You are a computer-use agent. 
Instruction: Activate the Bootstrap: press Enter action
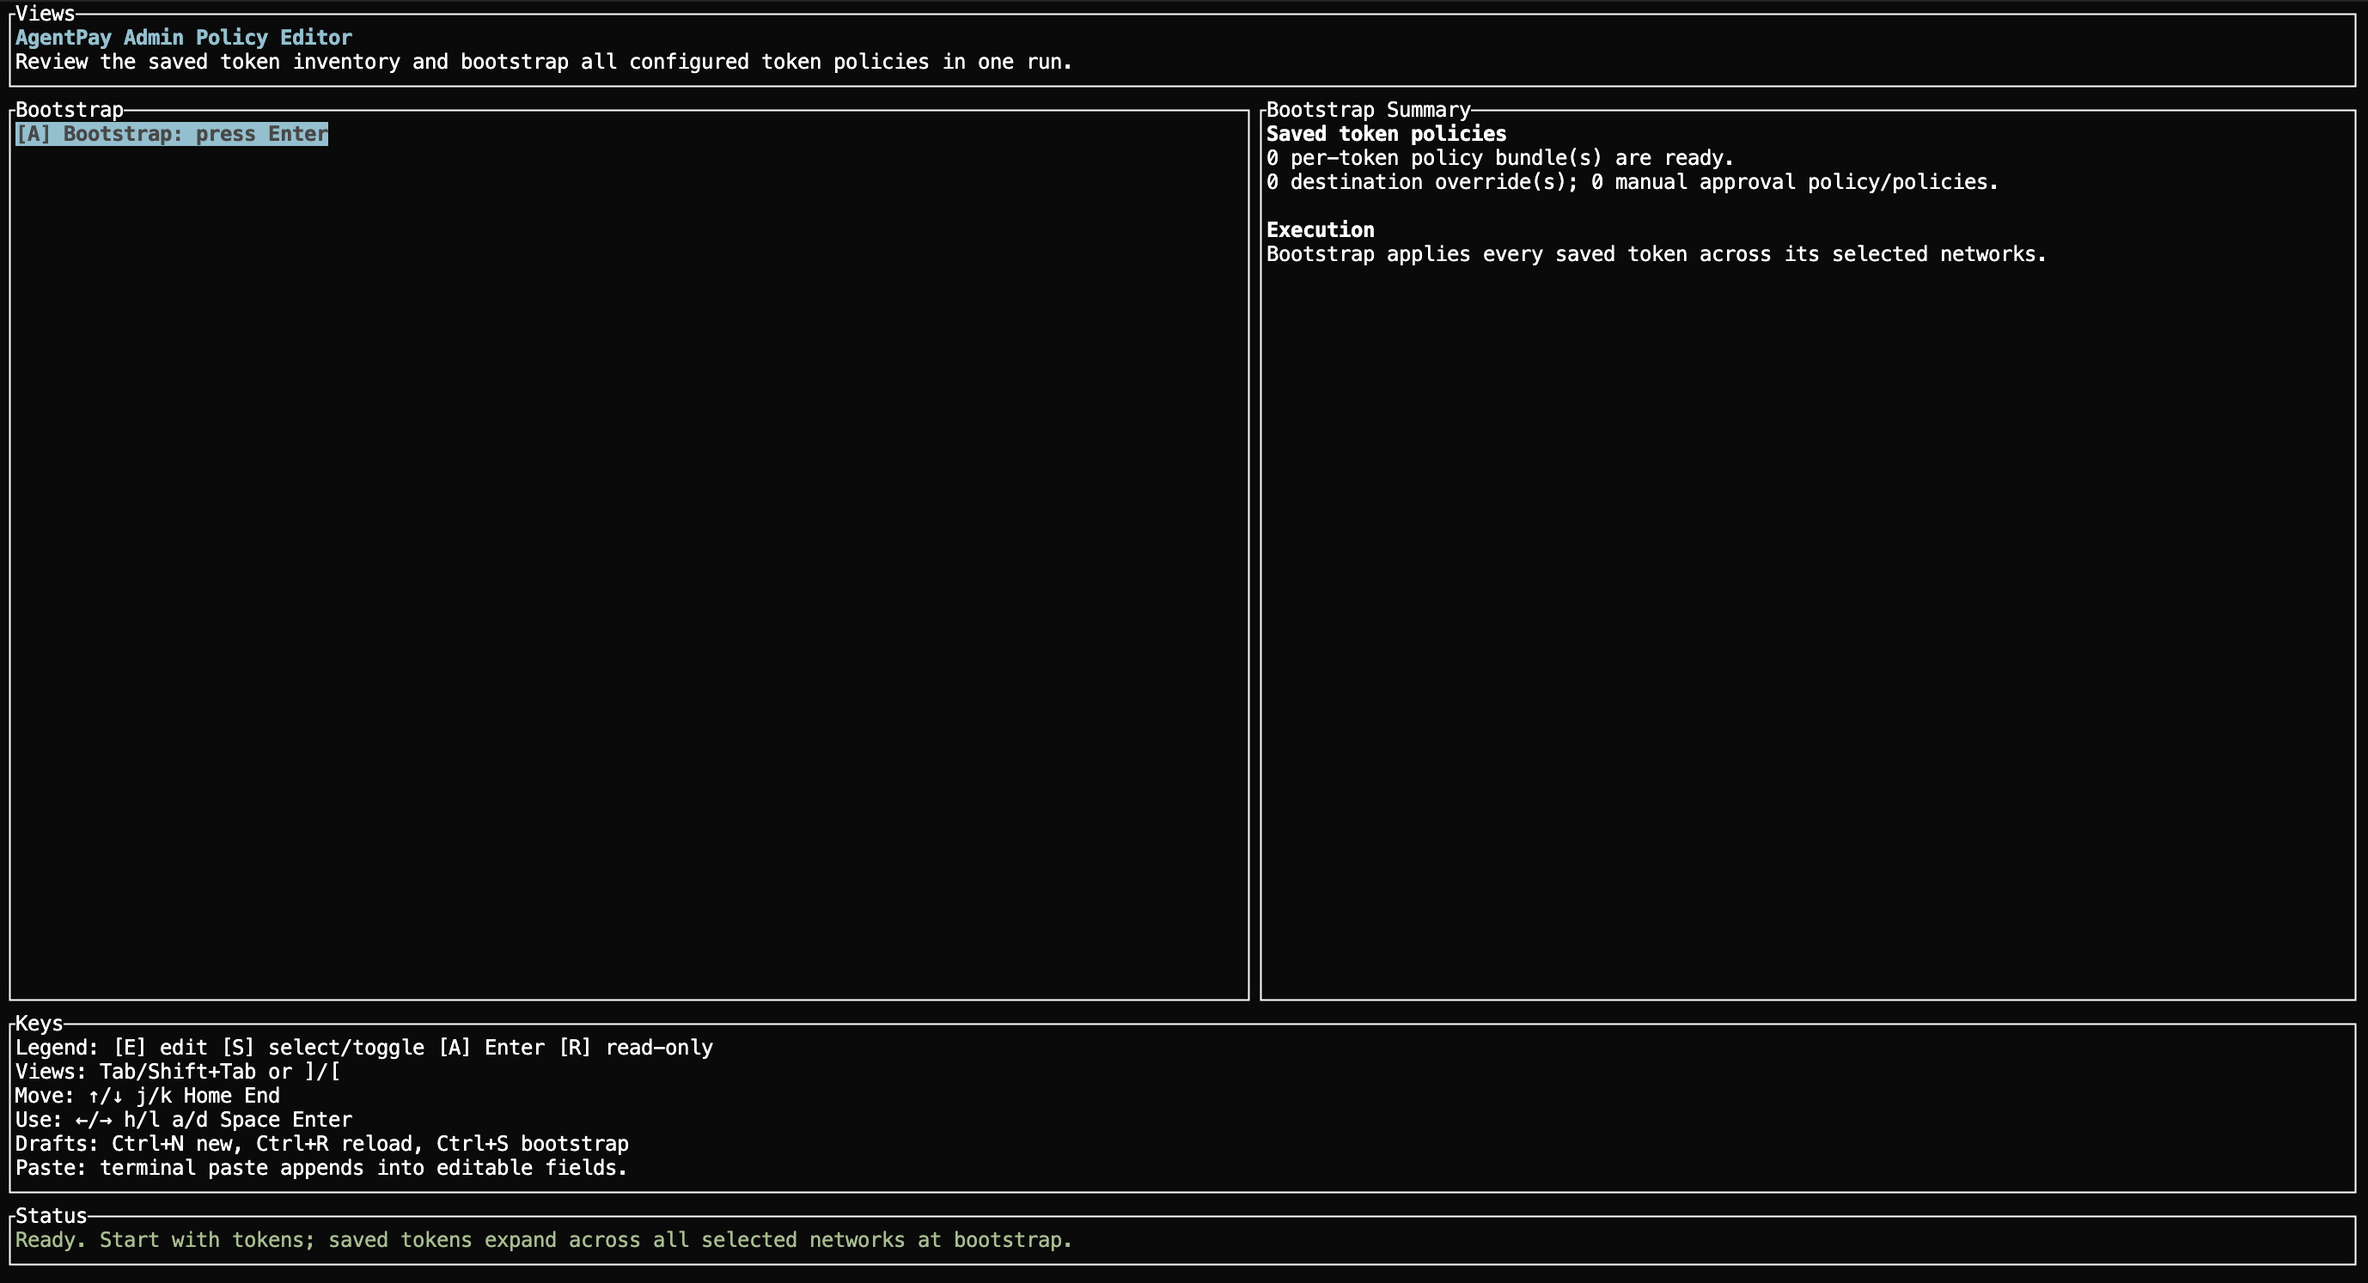(x=171, y=134)
